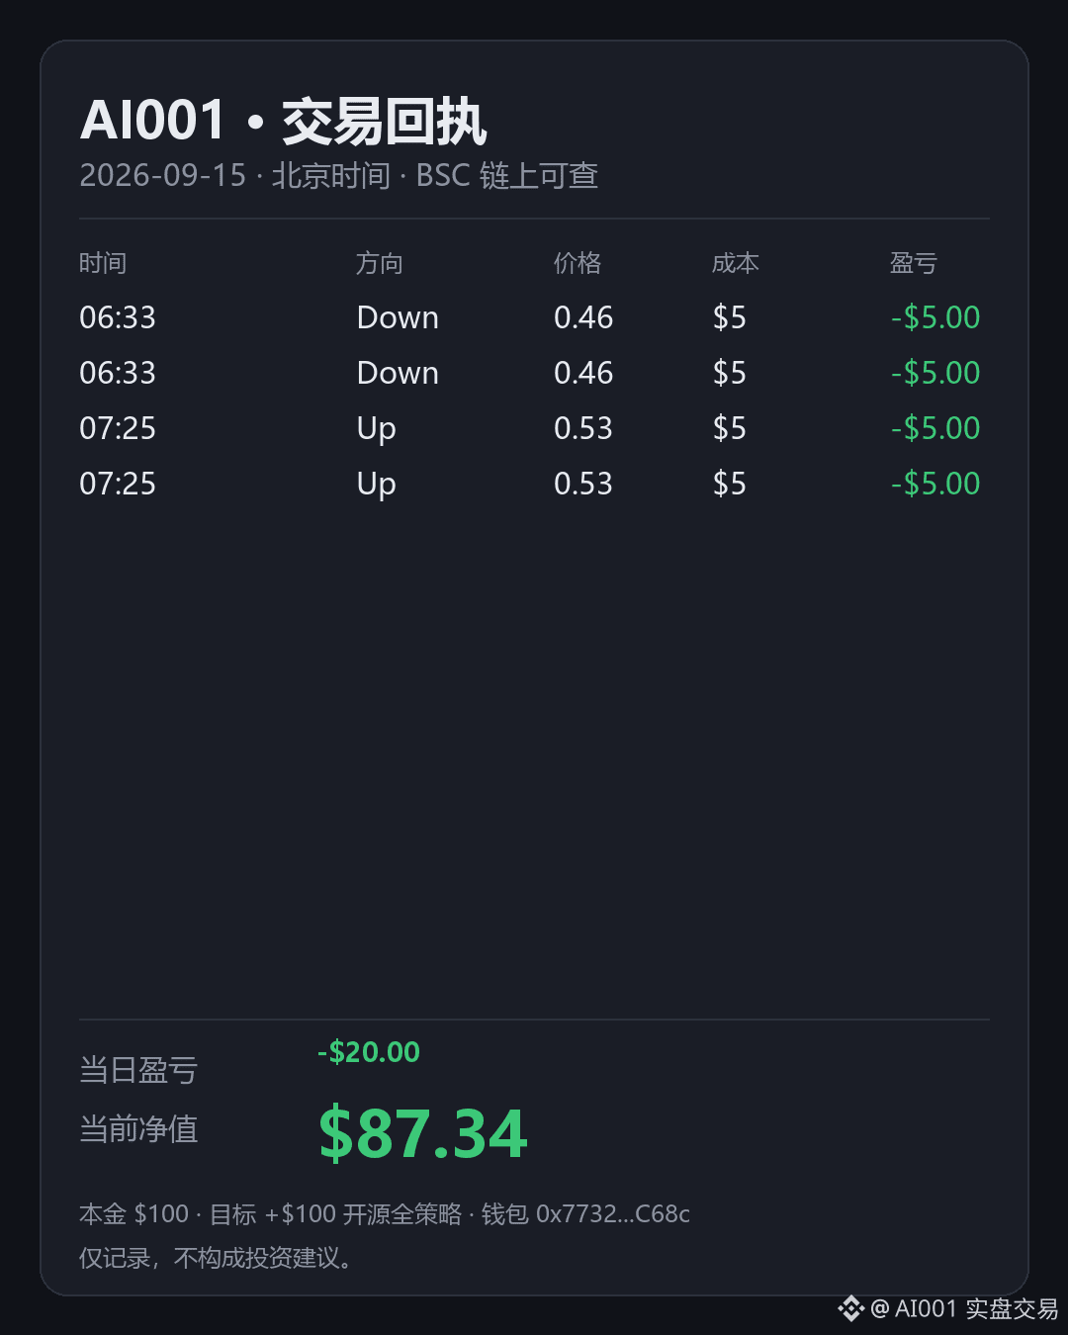The width and height of the screenshot is (1068, 1335).
Task: Click the 盈亏 column header
Action: [914, 263]
